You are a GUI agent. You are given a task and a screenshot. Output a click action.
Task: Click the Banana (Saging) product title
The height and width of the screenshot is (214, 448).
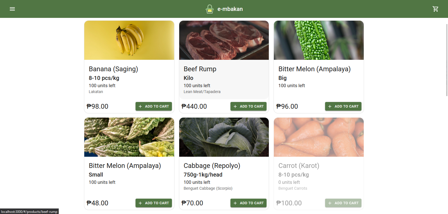113,69
